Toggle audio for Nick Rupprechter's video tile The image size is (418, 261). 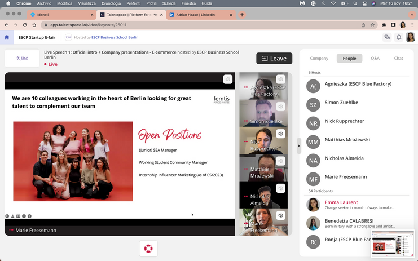[280, 134]
